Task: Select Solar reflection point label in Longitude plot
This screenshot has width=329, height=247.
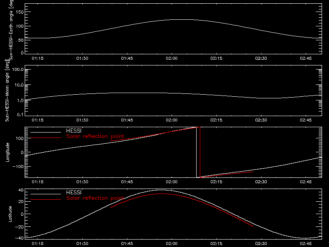Action: [95, 136]
